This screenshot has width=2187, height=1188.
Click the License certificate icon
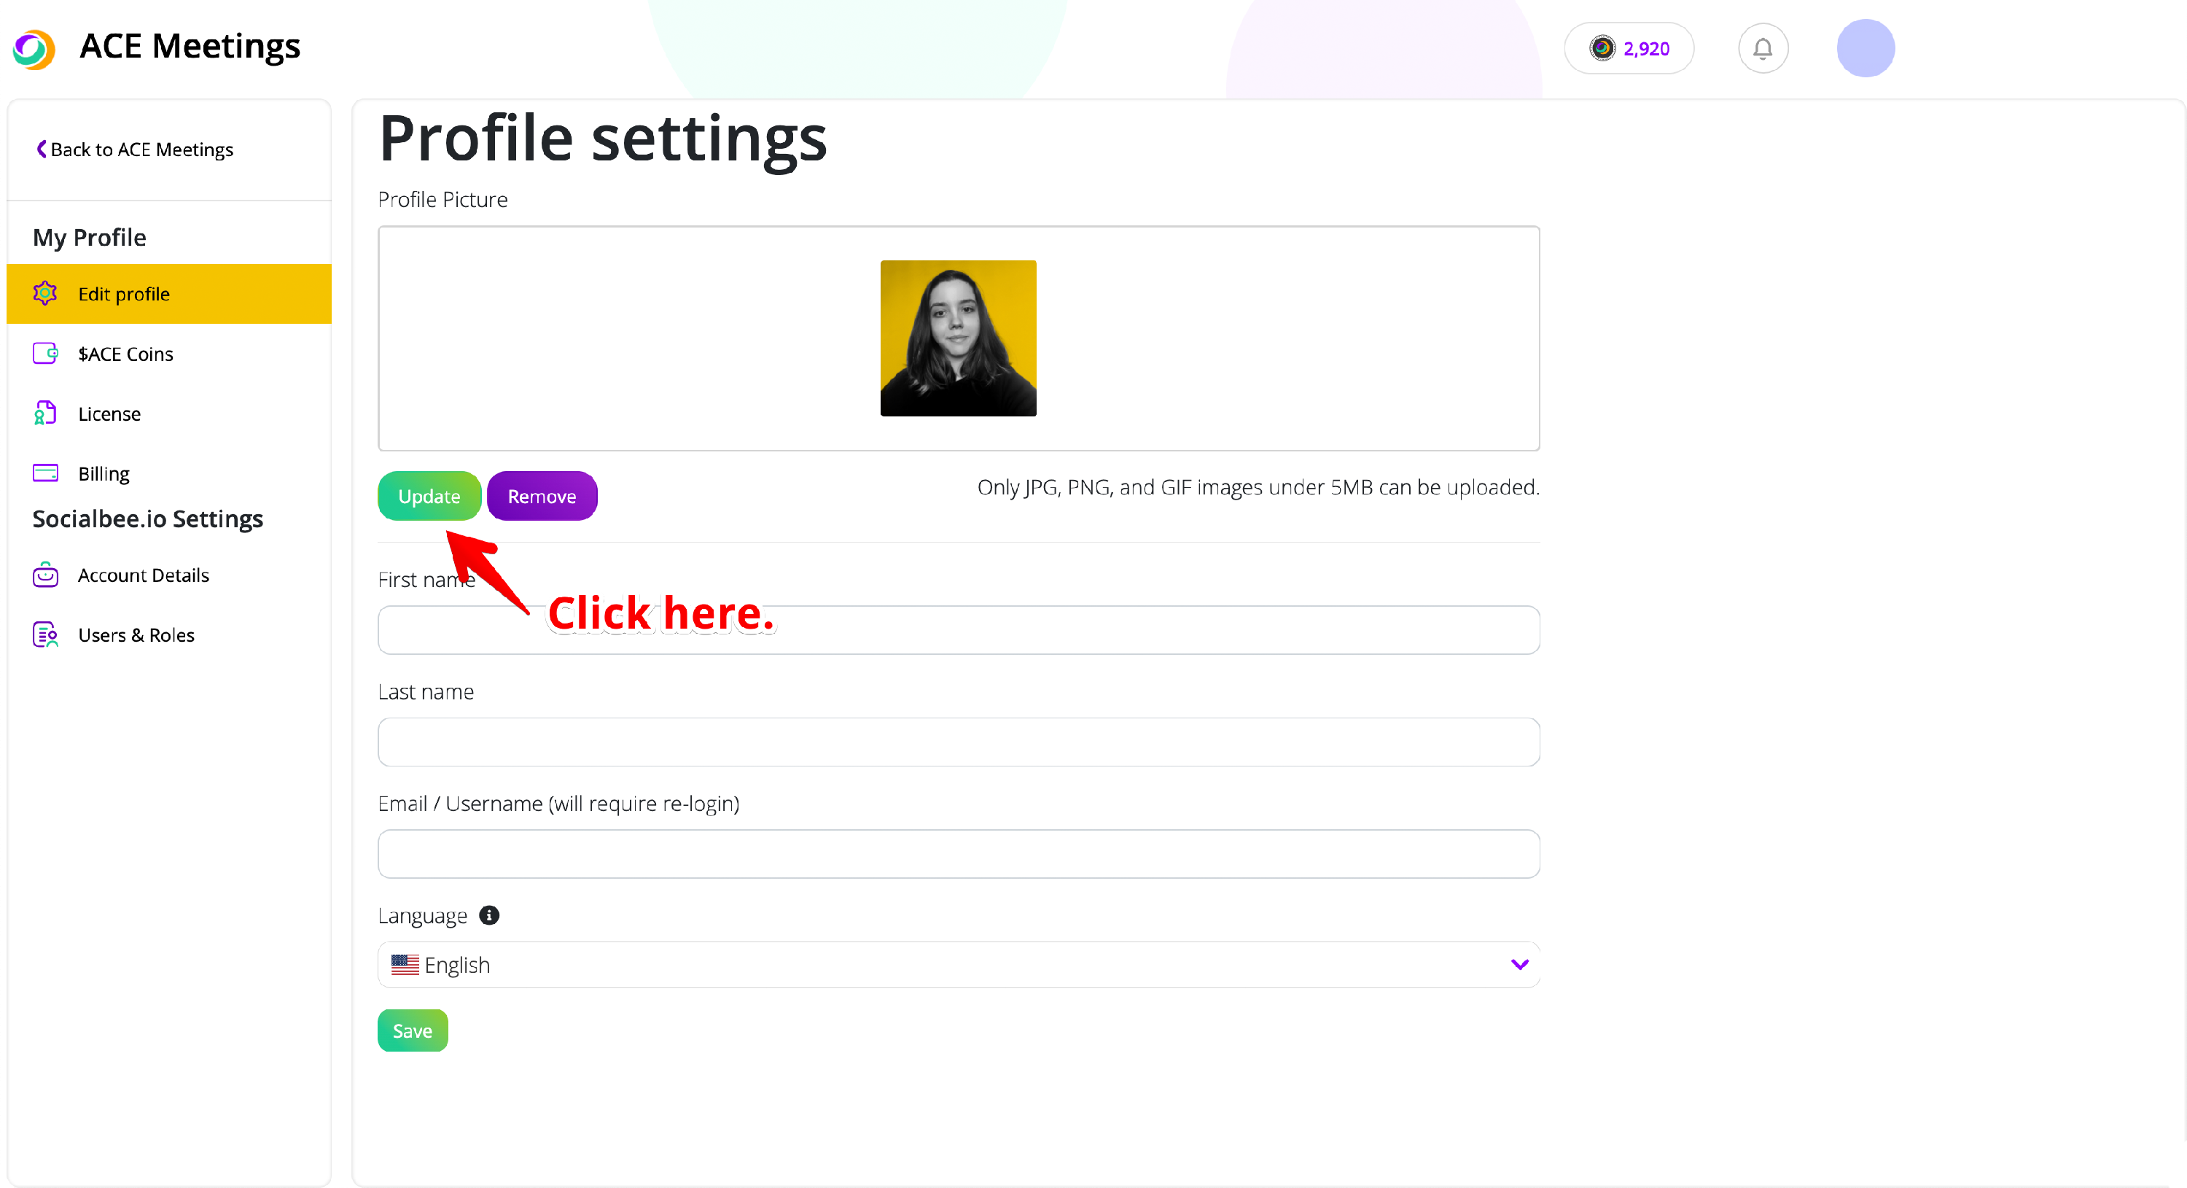click(x=45, y=414)
